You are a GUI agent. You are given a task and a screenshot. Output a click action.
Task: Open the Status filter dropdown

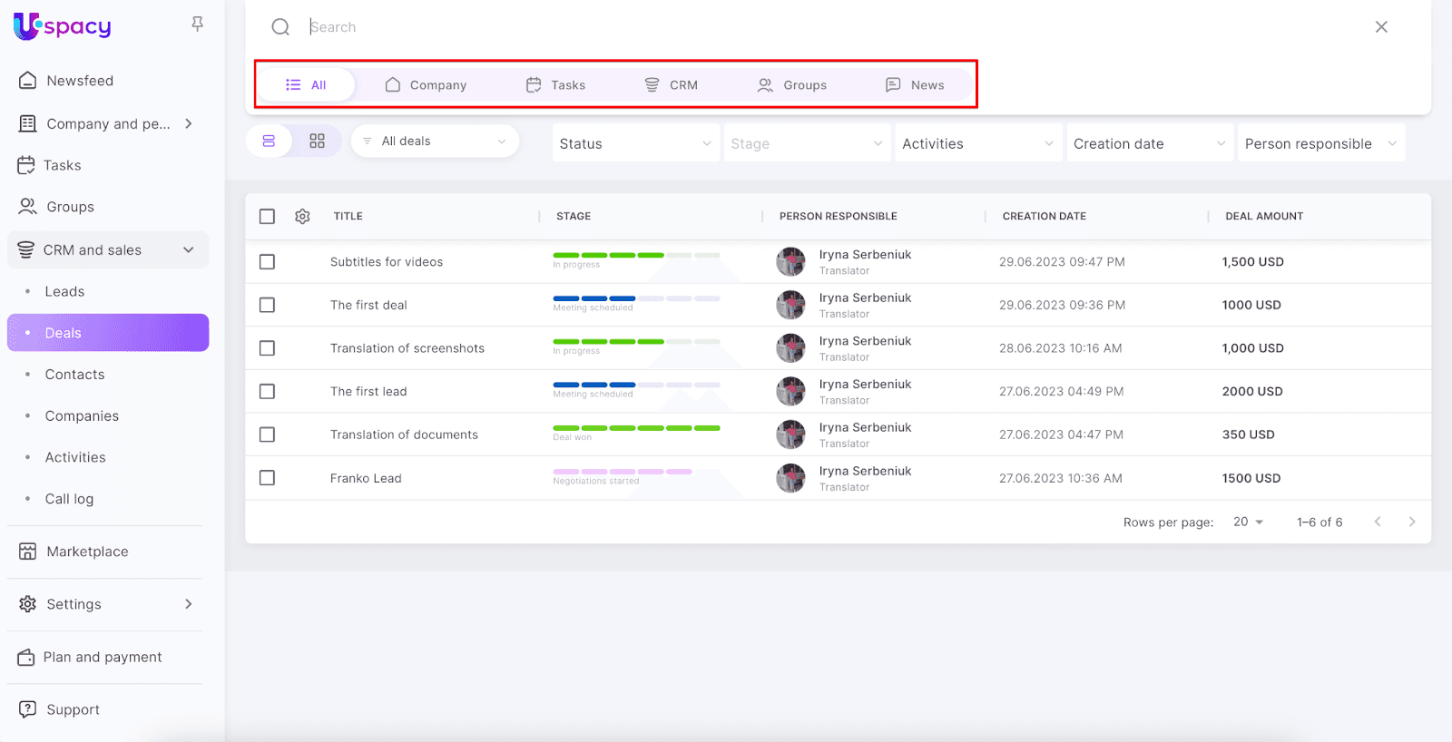click(x=634, y=143)
